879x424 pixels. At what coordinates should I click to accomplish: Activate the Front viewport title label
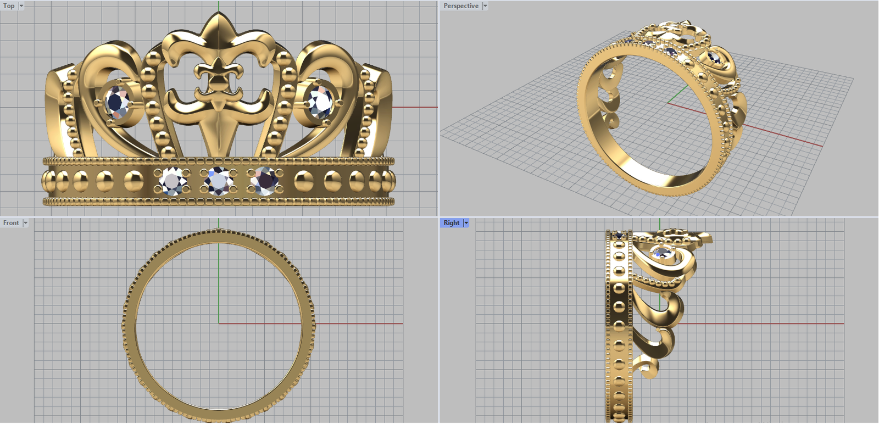click(x=11, y=223)
